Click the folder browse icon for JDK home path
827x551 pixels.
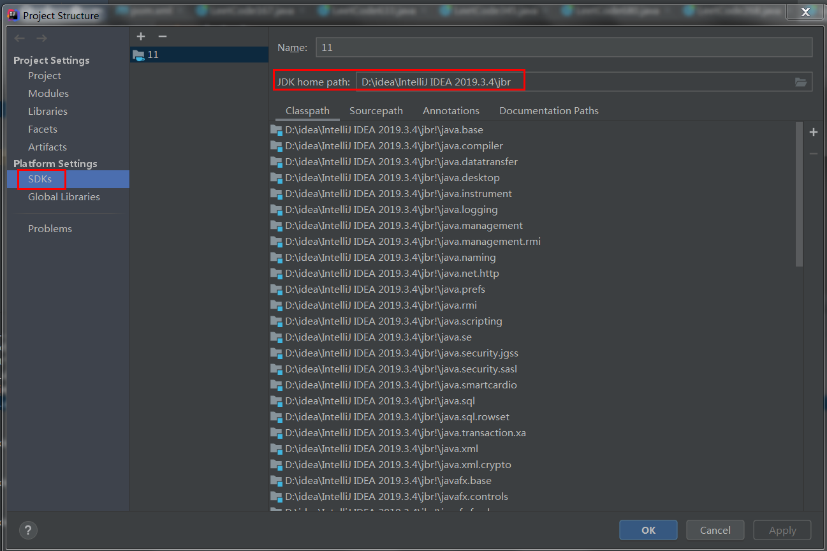(802, 82)
